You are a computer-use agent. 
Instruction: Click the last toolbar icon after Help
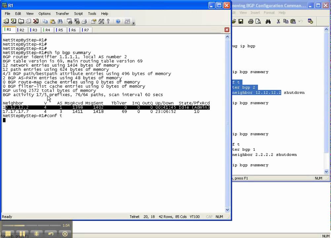[127, 21]
